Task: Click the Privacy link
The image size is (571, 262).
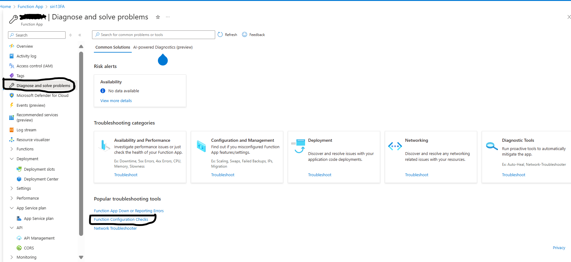Action: click(559, 248)
